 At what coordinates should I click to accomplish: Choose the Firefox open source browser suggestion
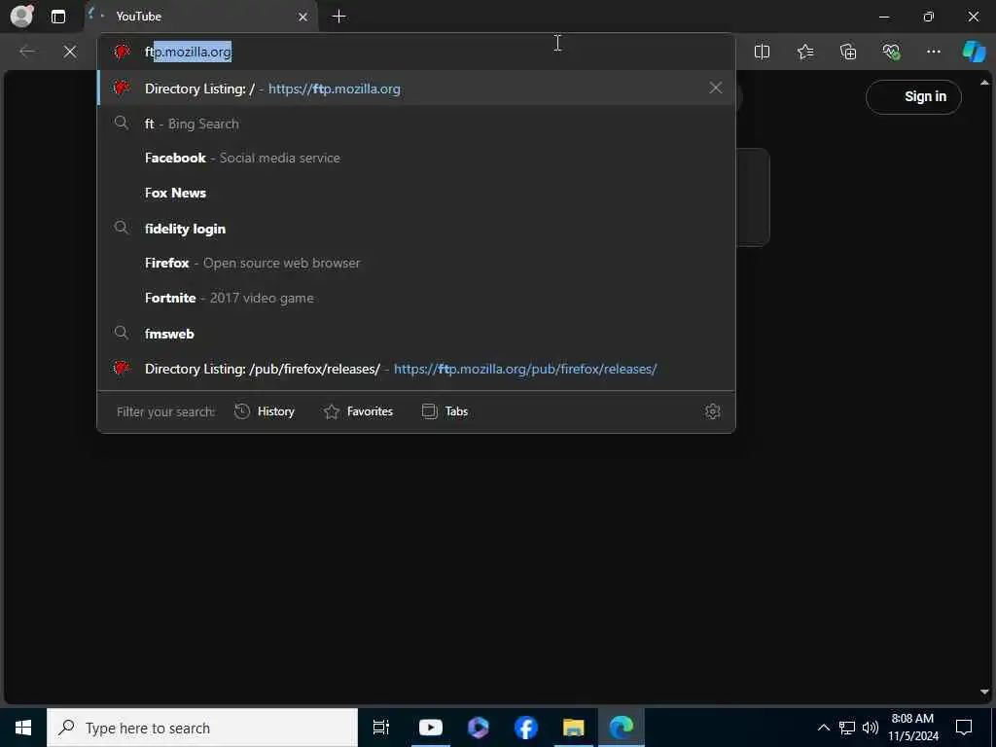[x=416, y=263]
